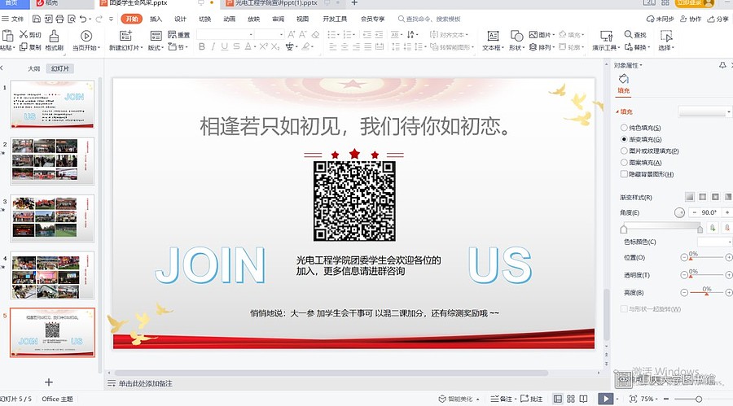Click the Superscript icon
This screenshot has width=733, height=406.
click(x=264, y=46)
